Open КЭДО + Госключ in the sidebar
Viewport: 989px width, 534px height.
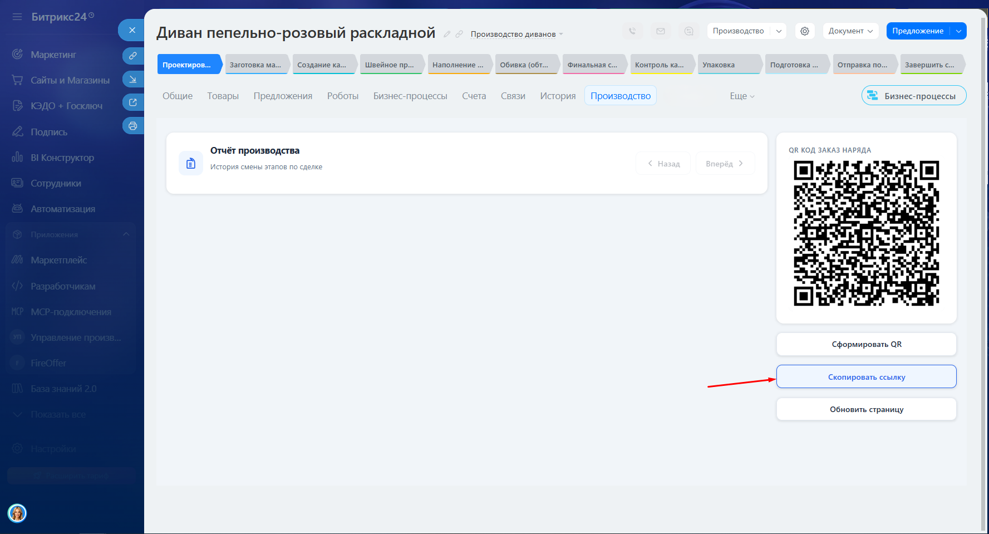pyautogui.click(x=66, y=106)
